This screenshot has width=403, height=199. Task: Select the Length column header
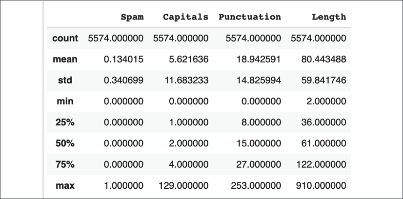(329, 17)
